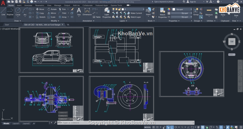Go to the Parametric ribbon tab
The image size is (243, 129).
coord(40,5)
